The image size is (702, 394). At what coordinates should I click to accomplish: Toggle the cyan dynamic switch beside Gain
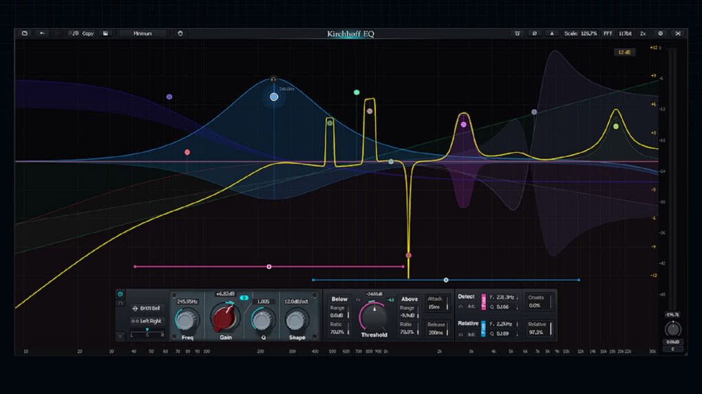pyautogui.click(x=244, y=298)
